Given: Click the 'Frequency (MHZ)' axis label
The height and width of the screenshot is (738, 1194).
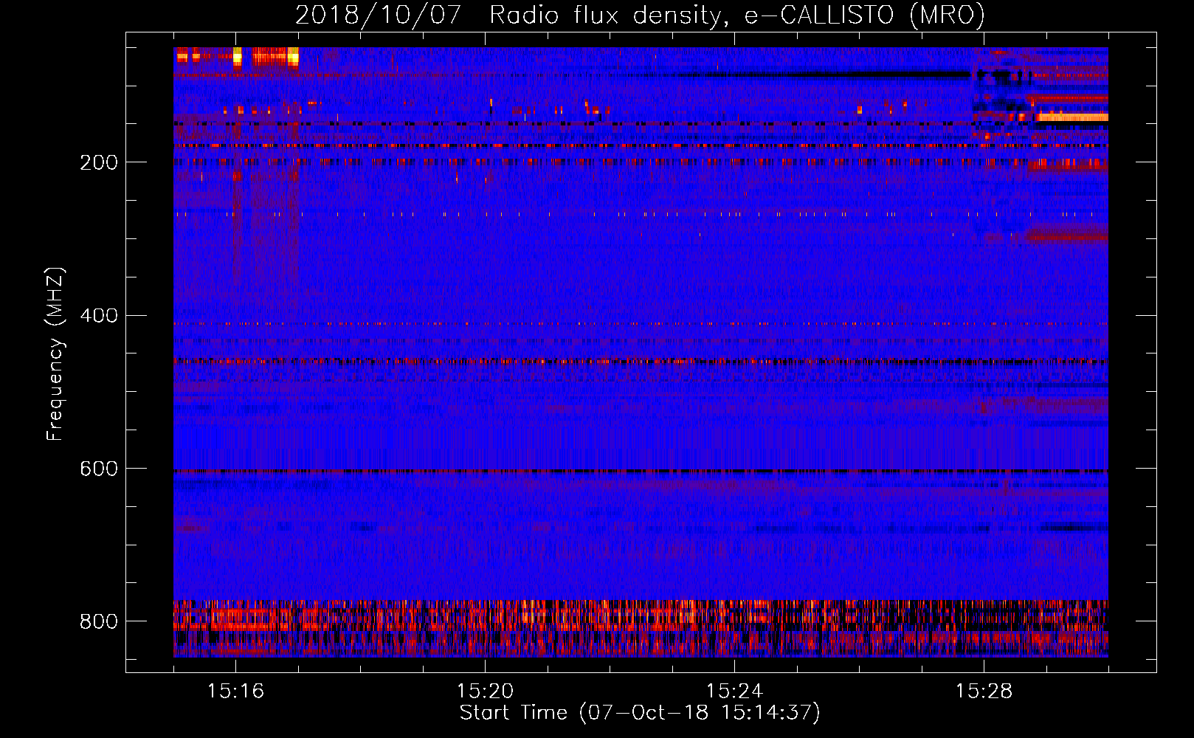Looking at the screenshot, I should pyautogui.click(x=55, y=354).
